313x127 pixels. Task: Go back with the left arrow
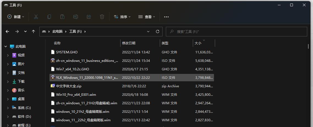coord(7,31)
